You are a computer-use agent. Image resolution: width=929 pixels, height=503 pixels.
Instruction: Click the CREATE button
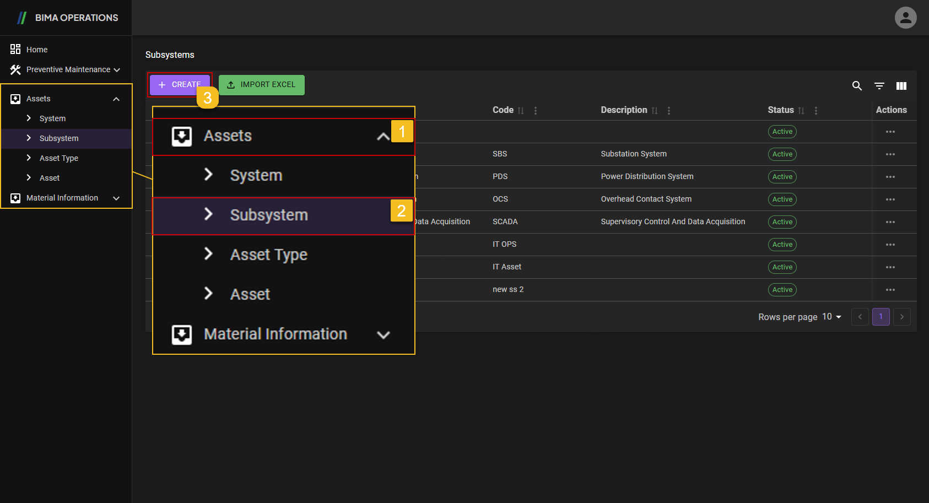(x=180, y=84)
